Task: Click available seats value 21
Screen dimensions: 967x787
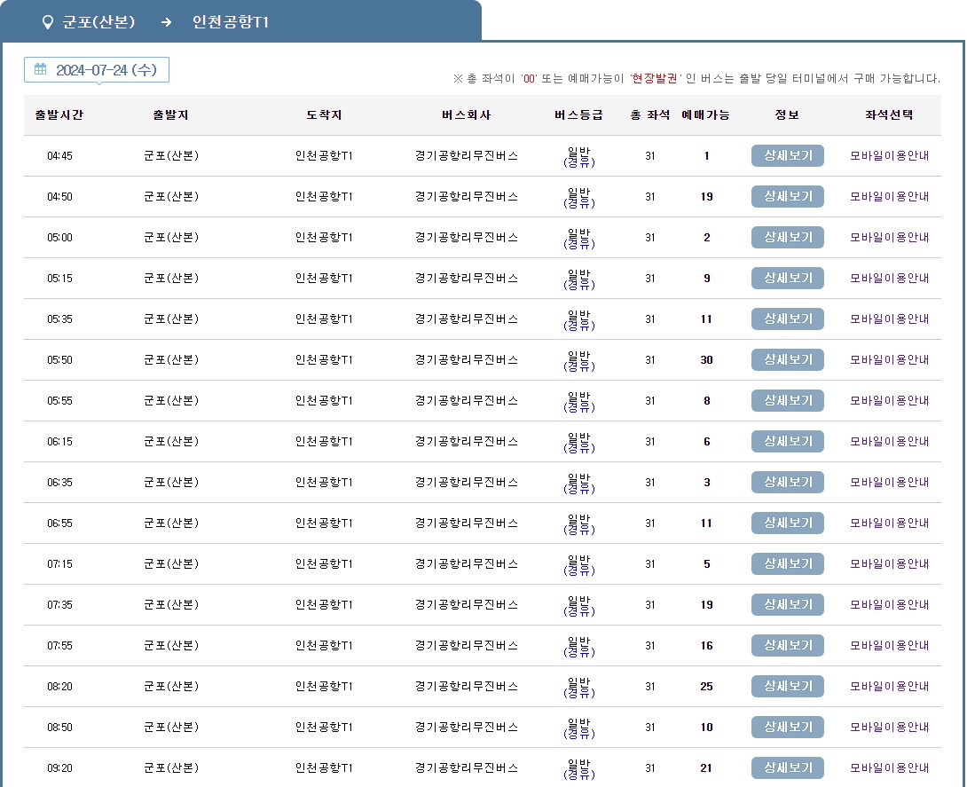Action: click(x=707, y=767)
